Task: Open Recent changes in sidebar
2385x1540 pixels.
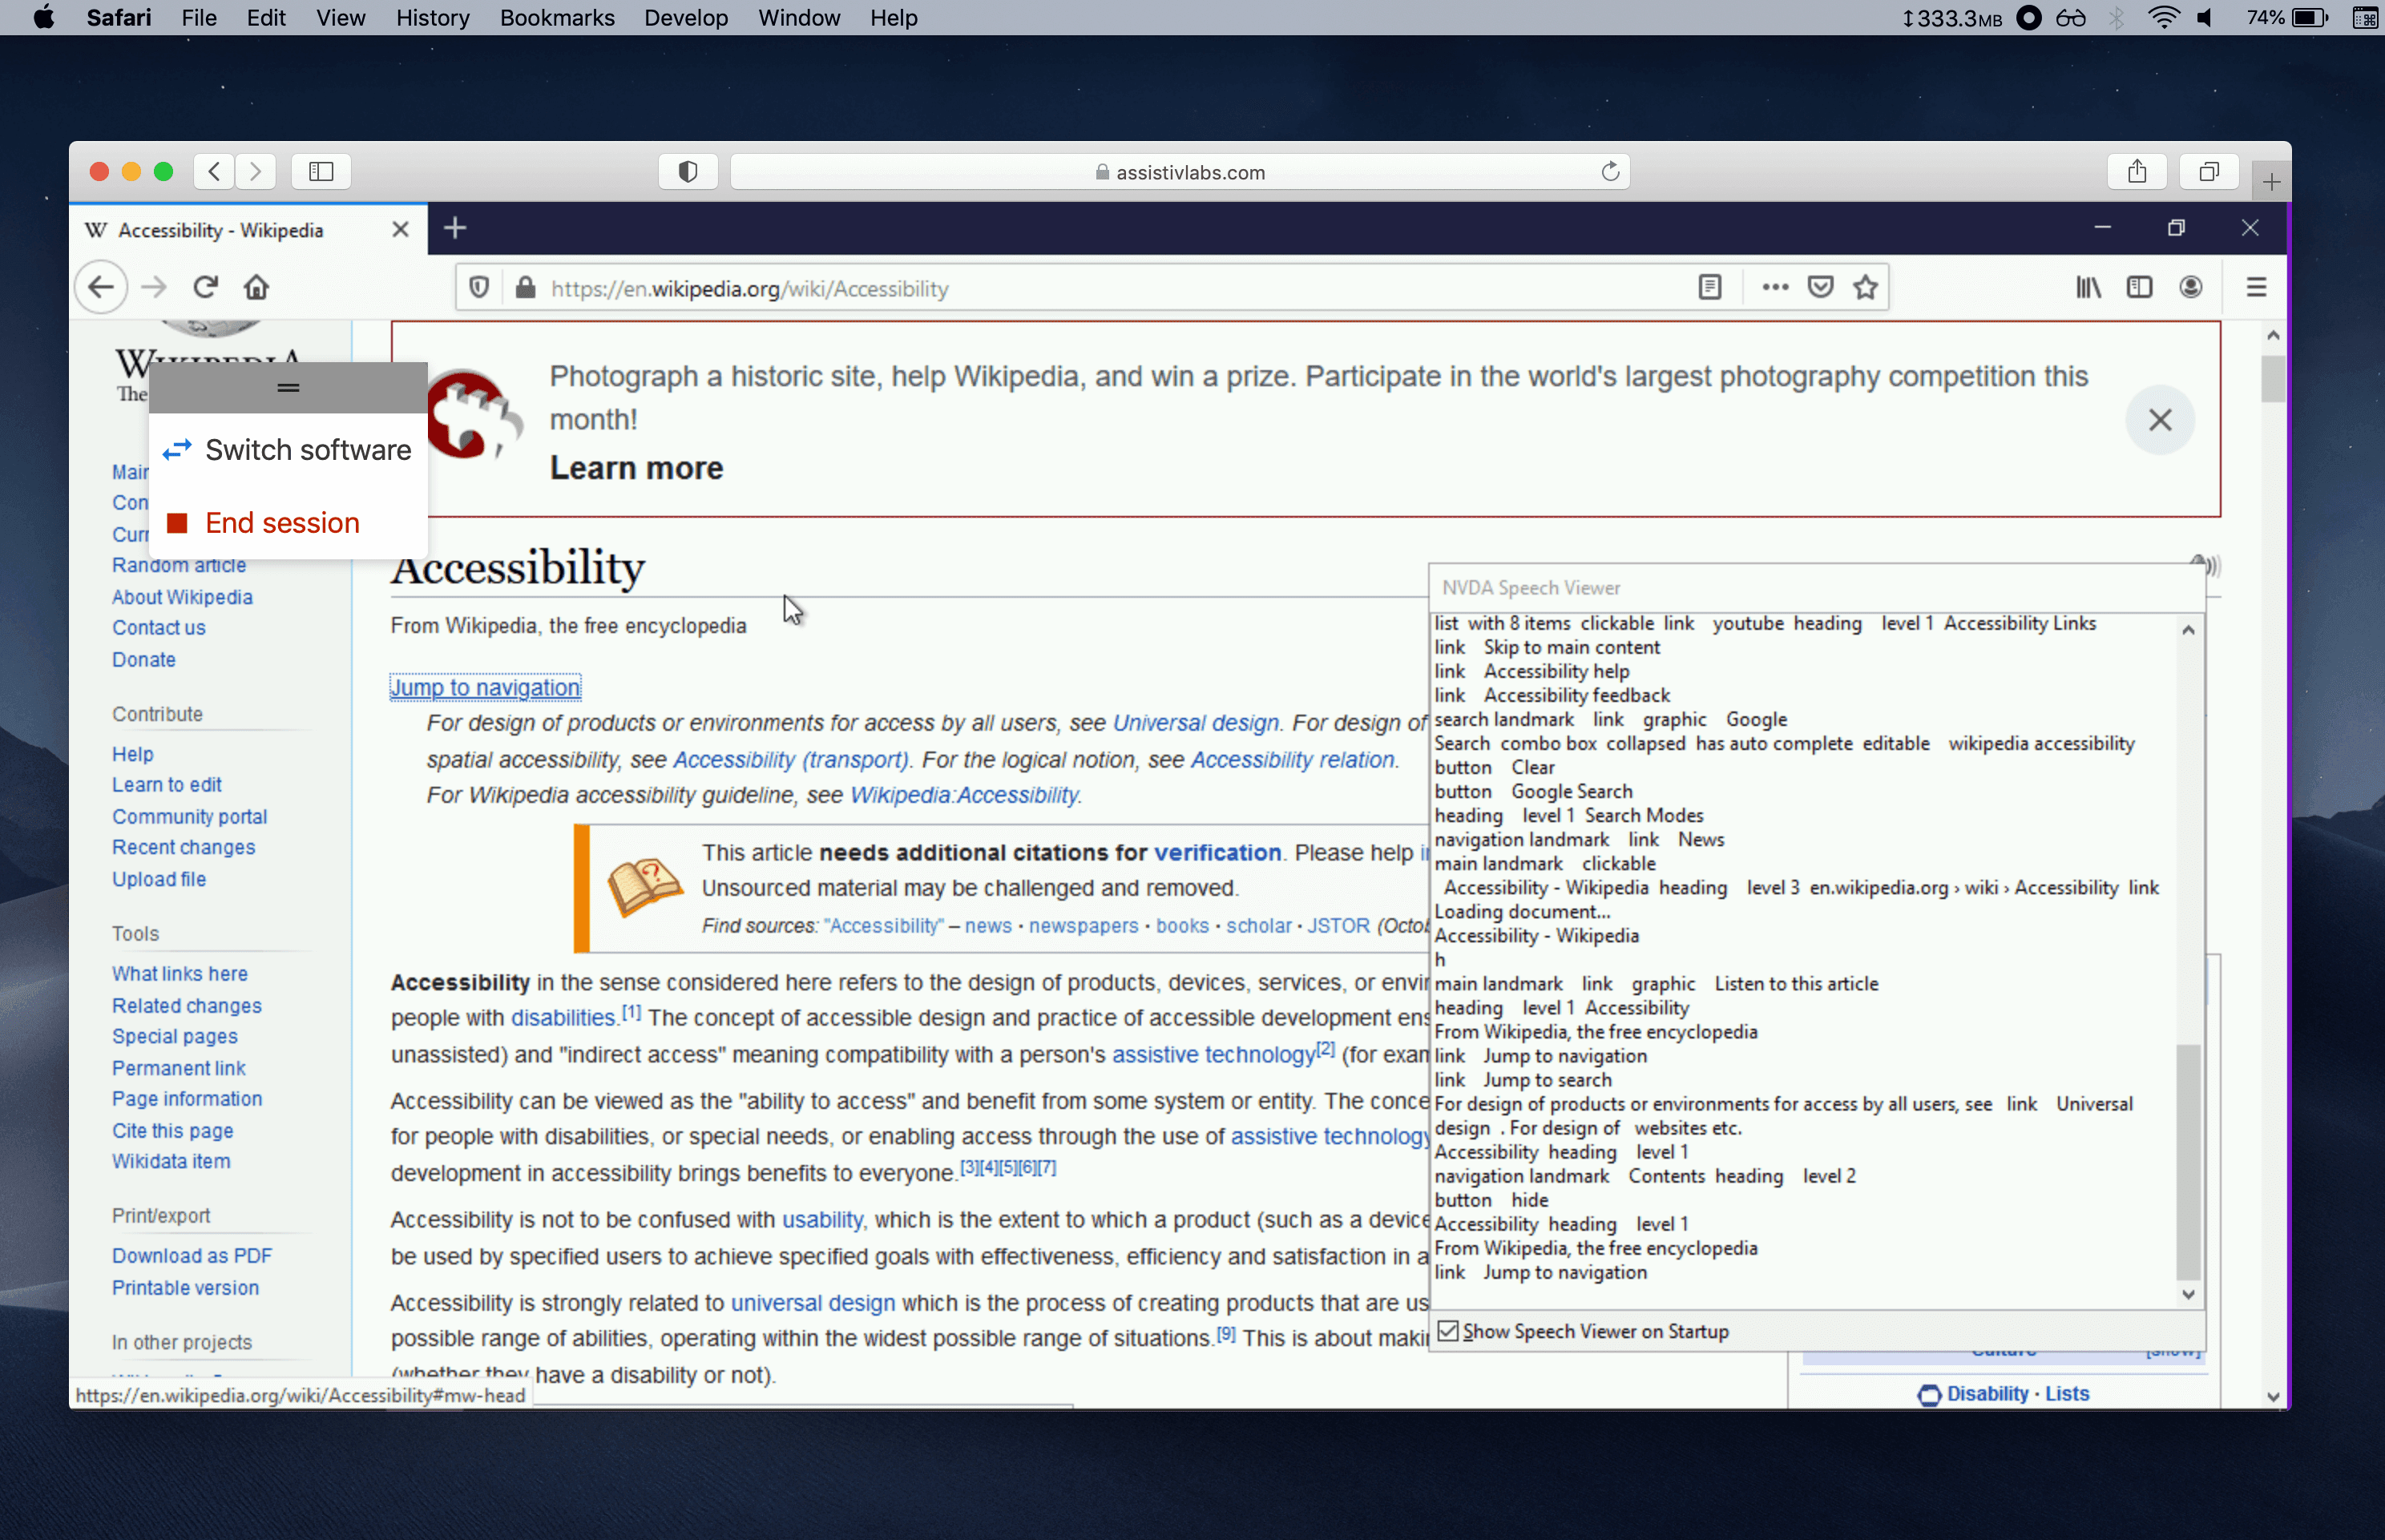Action: (x=184, y=848)
